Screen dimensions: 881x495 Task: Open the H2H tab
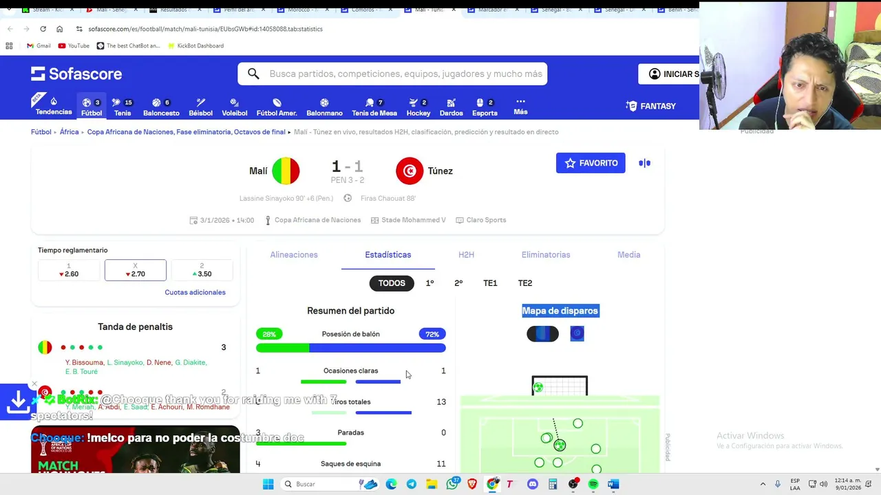466,254
